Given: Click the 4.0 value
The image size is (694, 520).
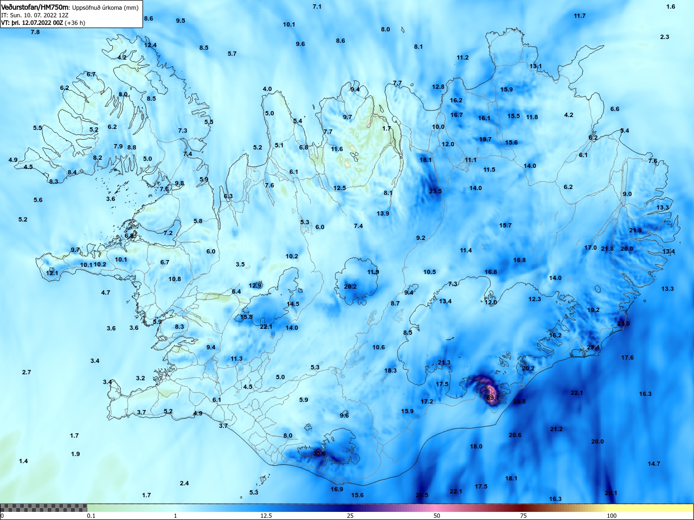Looking at the screenshot, I should (267, 89).
